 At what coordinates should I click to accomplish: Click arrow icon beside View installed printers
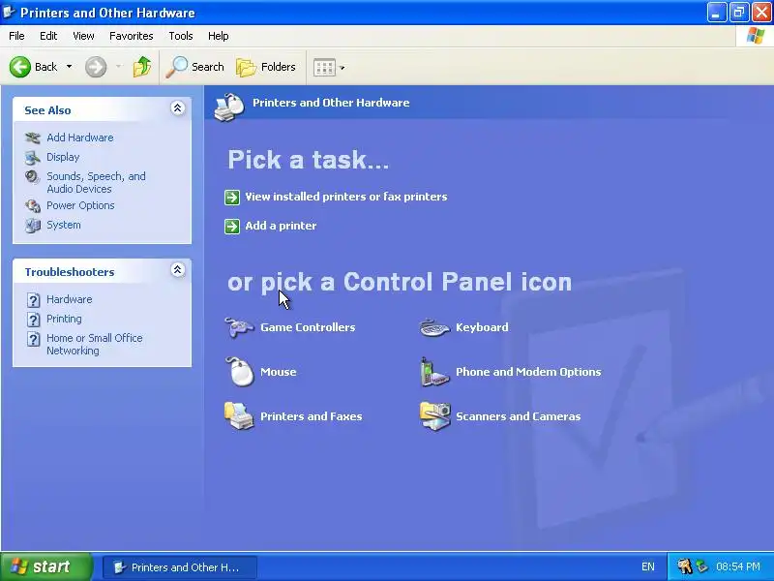click(x=232, y=198)
